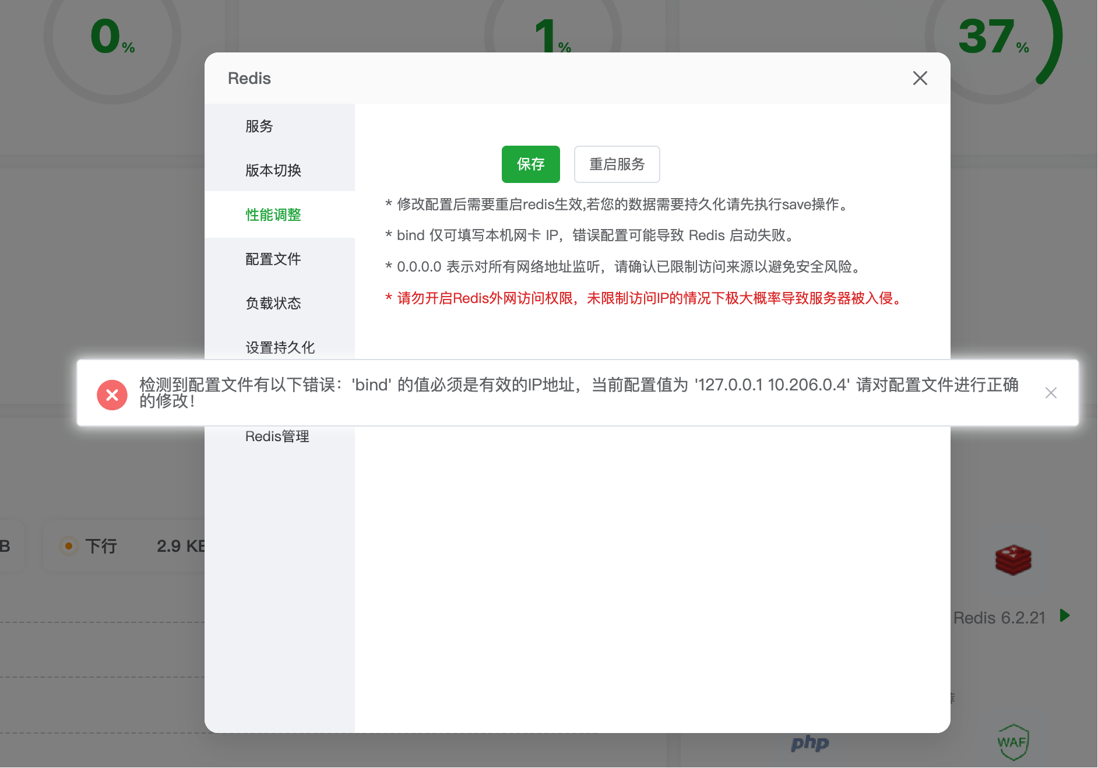Close the Redis dialog window
This screenshot has height=768, width=1098.
(x=920, y=78)
